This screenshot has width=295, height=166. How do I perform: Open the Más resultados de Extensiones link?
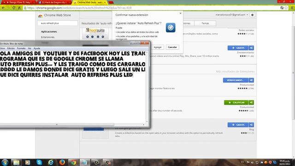coord(235,71)
